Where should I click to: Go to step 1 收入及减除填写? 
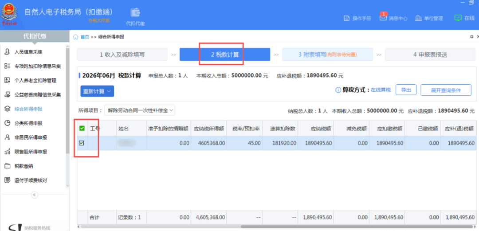point(122,55)
